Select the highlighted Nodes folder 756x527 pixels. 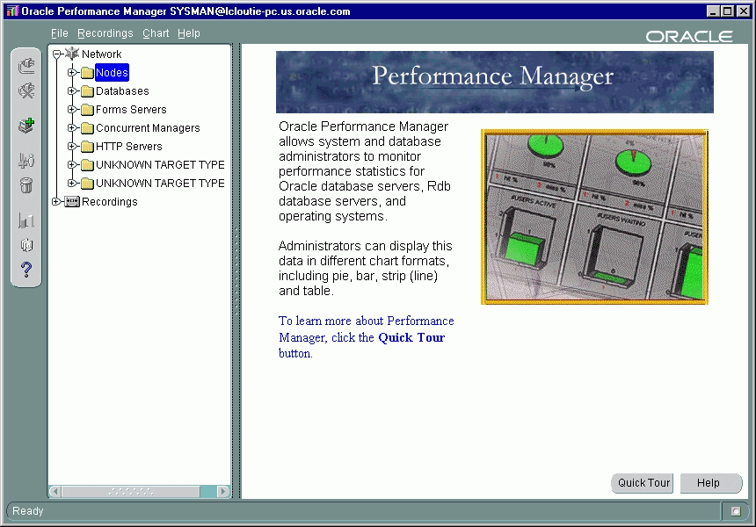pos(111,72)
